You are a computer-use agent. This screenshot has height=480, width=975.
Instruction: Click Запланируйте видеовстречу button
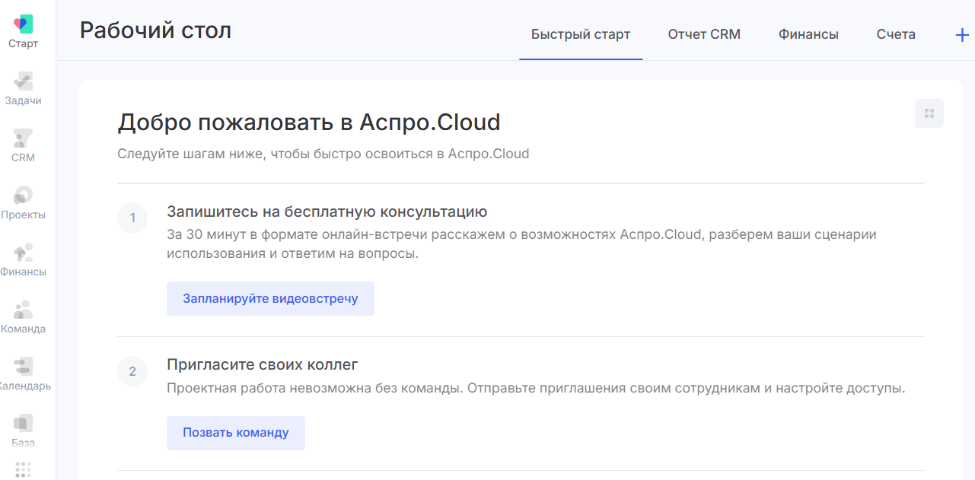tap(270, 298)
